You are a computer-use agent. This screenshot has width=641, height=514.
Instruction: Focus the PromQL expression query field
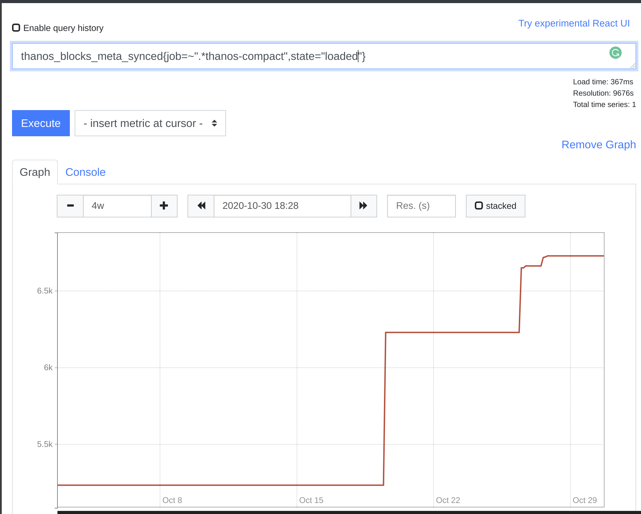pos(310,56)
